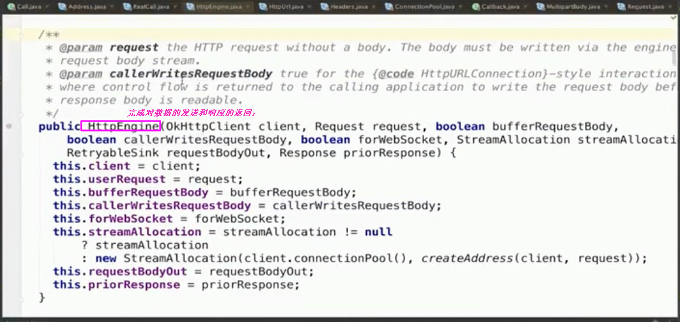This screenshot has width=680, height=322.
Task: Click the '@param request' Javadoc tag
Action: click(x=109, y=48)
